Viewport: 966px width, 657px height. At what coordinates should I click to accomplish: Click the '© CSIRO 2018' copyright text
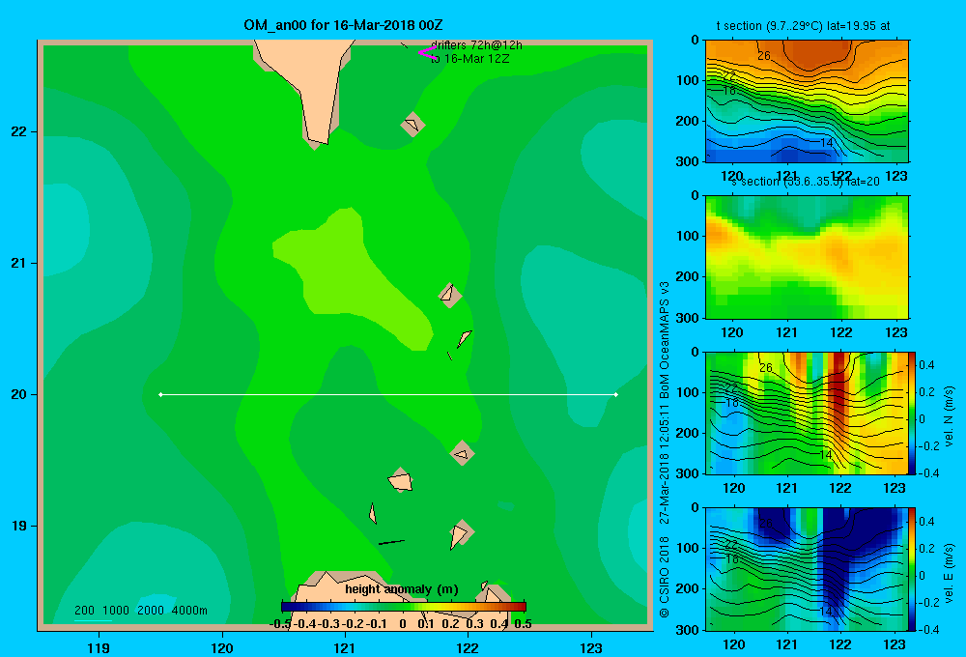pos(665,576)
